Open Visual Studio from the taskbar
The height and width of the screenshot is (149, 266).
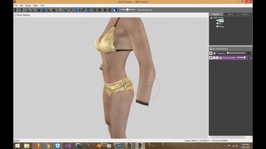(68, 146)
